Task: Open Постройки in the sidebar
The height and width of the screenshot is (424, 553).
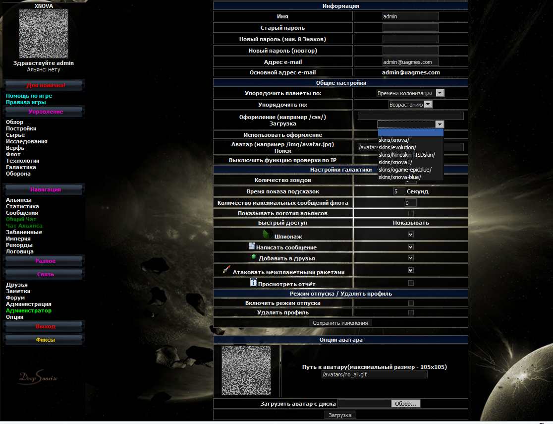Action: pyautogui.click(x=21, y=128)
